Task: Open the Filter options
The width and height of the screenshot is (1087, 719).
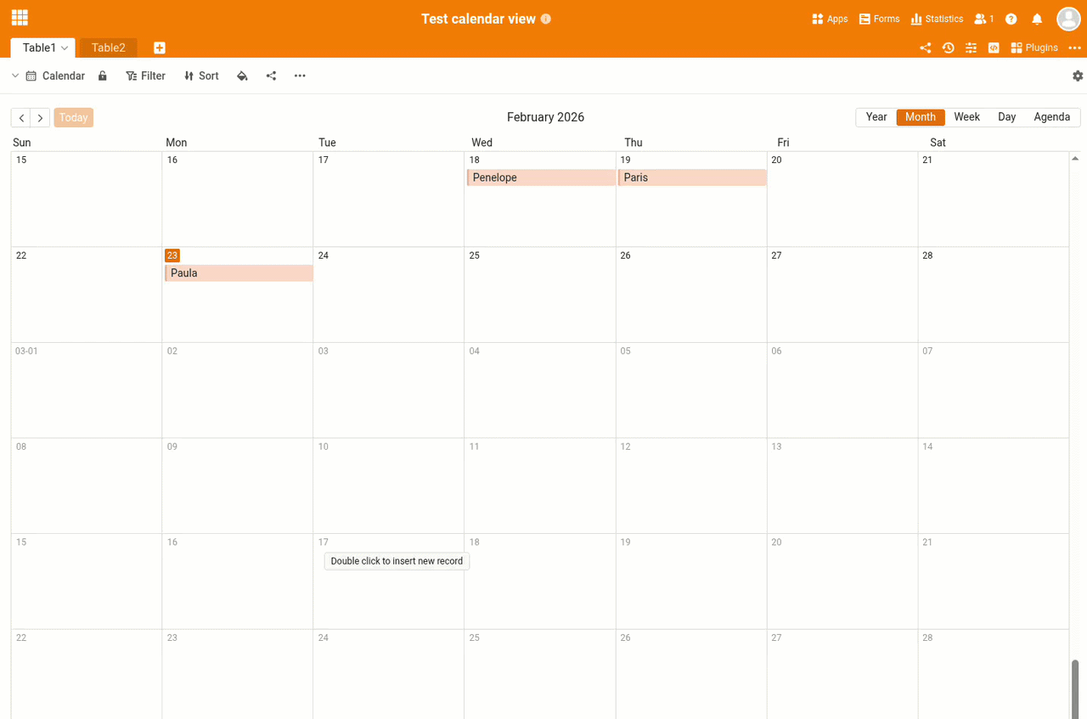Action: tap(145, 76)
